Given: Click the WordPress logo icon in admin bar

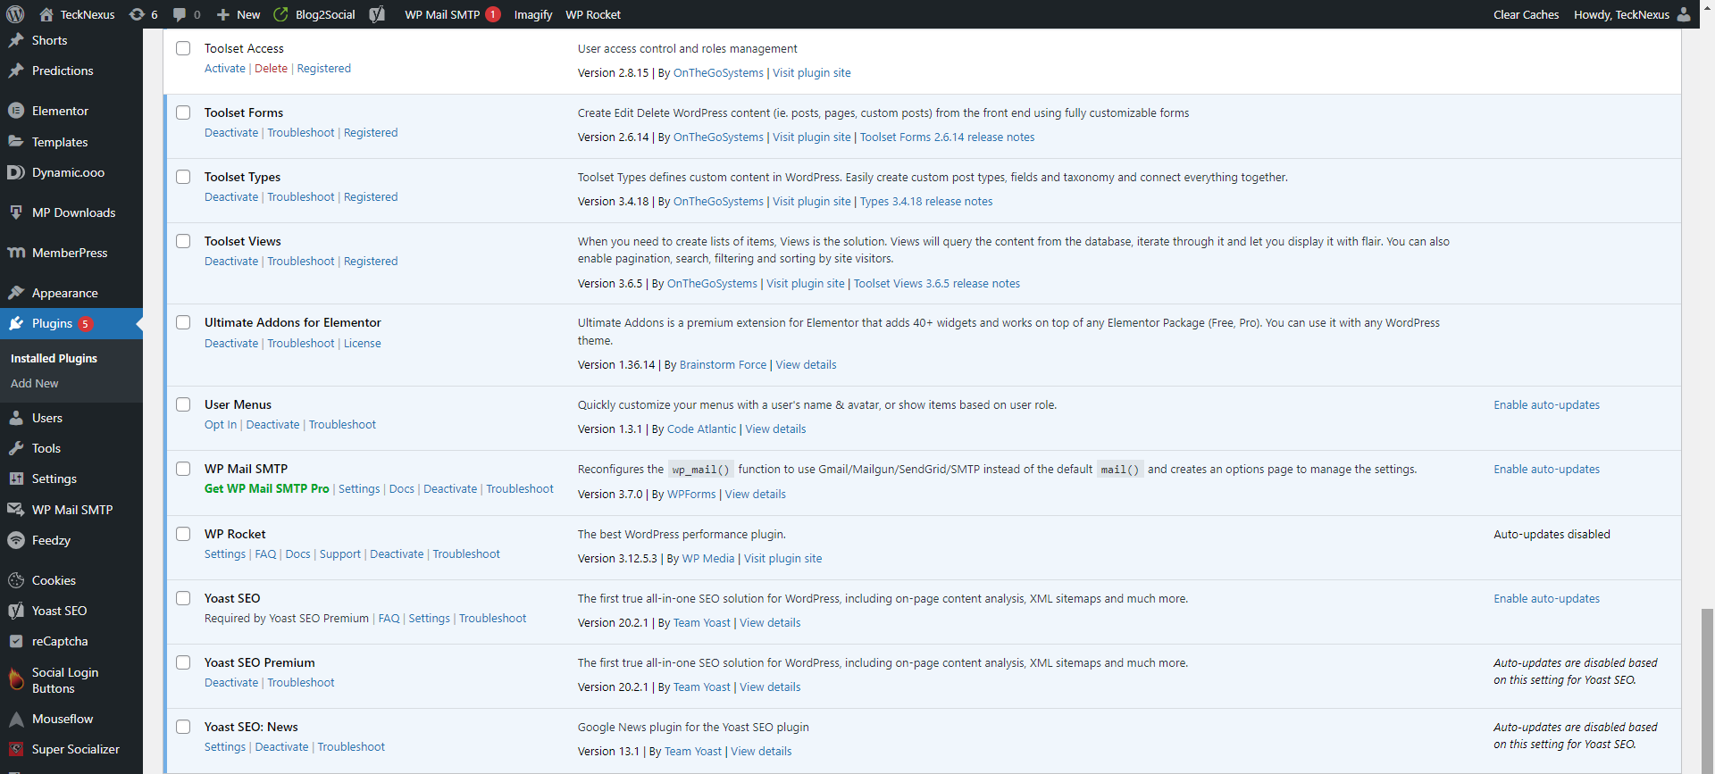Looking at the screenshot, I should click(x=15, y=14).
